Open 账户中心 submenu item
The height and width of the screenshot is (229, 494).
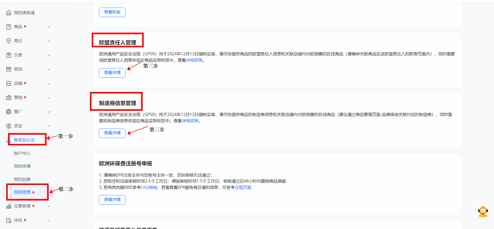[22, 153]
